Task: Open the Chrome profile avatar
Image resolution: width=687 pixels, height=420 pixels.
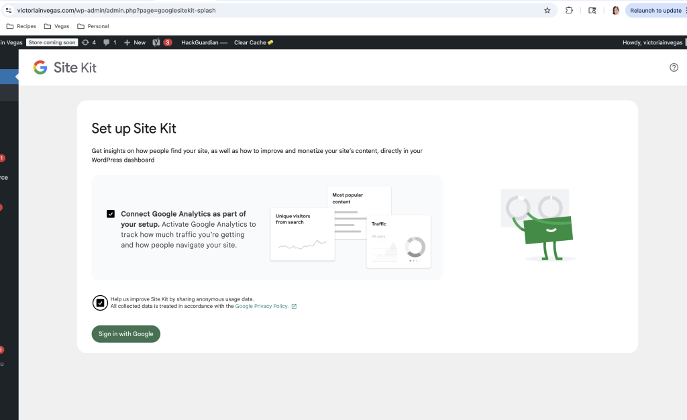Action: coord(615,11)
